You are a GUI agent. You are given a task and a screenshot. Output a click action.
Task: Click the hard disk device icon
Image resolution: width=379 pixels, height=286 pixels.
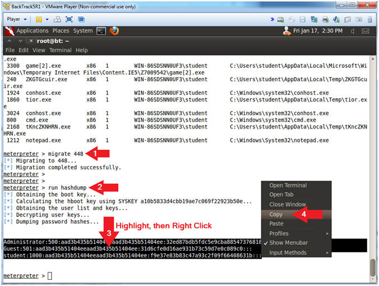[x=281, y=20]
